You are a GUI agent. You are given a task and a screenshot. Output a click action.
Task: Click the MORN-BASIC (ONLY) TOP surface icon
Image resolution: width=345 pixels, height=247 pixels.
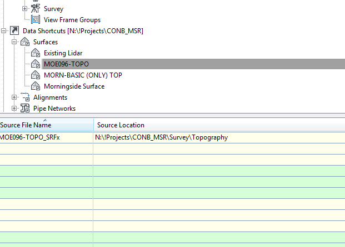tap(36, 75)
